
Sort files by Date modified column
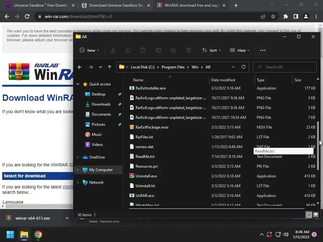[x=223, y=80]
